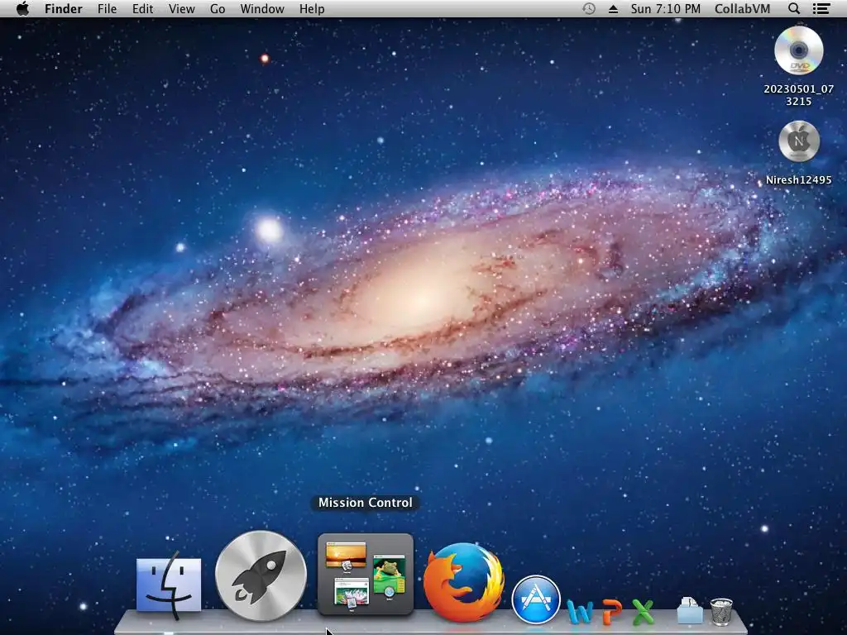The image size is (847, 635).
Task: Open the documents stack folder in Dock
Action: [x=689, y=611]
